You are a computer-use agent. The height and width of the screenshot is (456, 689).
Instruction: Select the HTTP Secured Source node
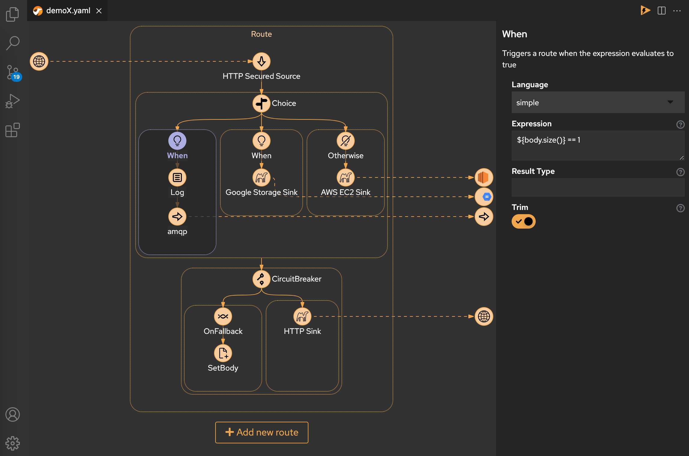262,61
